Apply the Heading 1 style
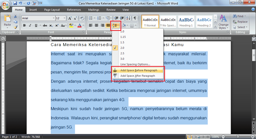 point(186,22)
